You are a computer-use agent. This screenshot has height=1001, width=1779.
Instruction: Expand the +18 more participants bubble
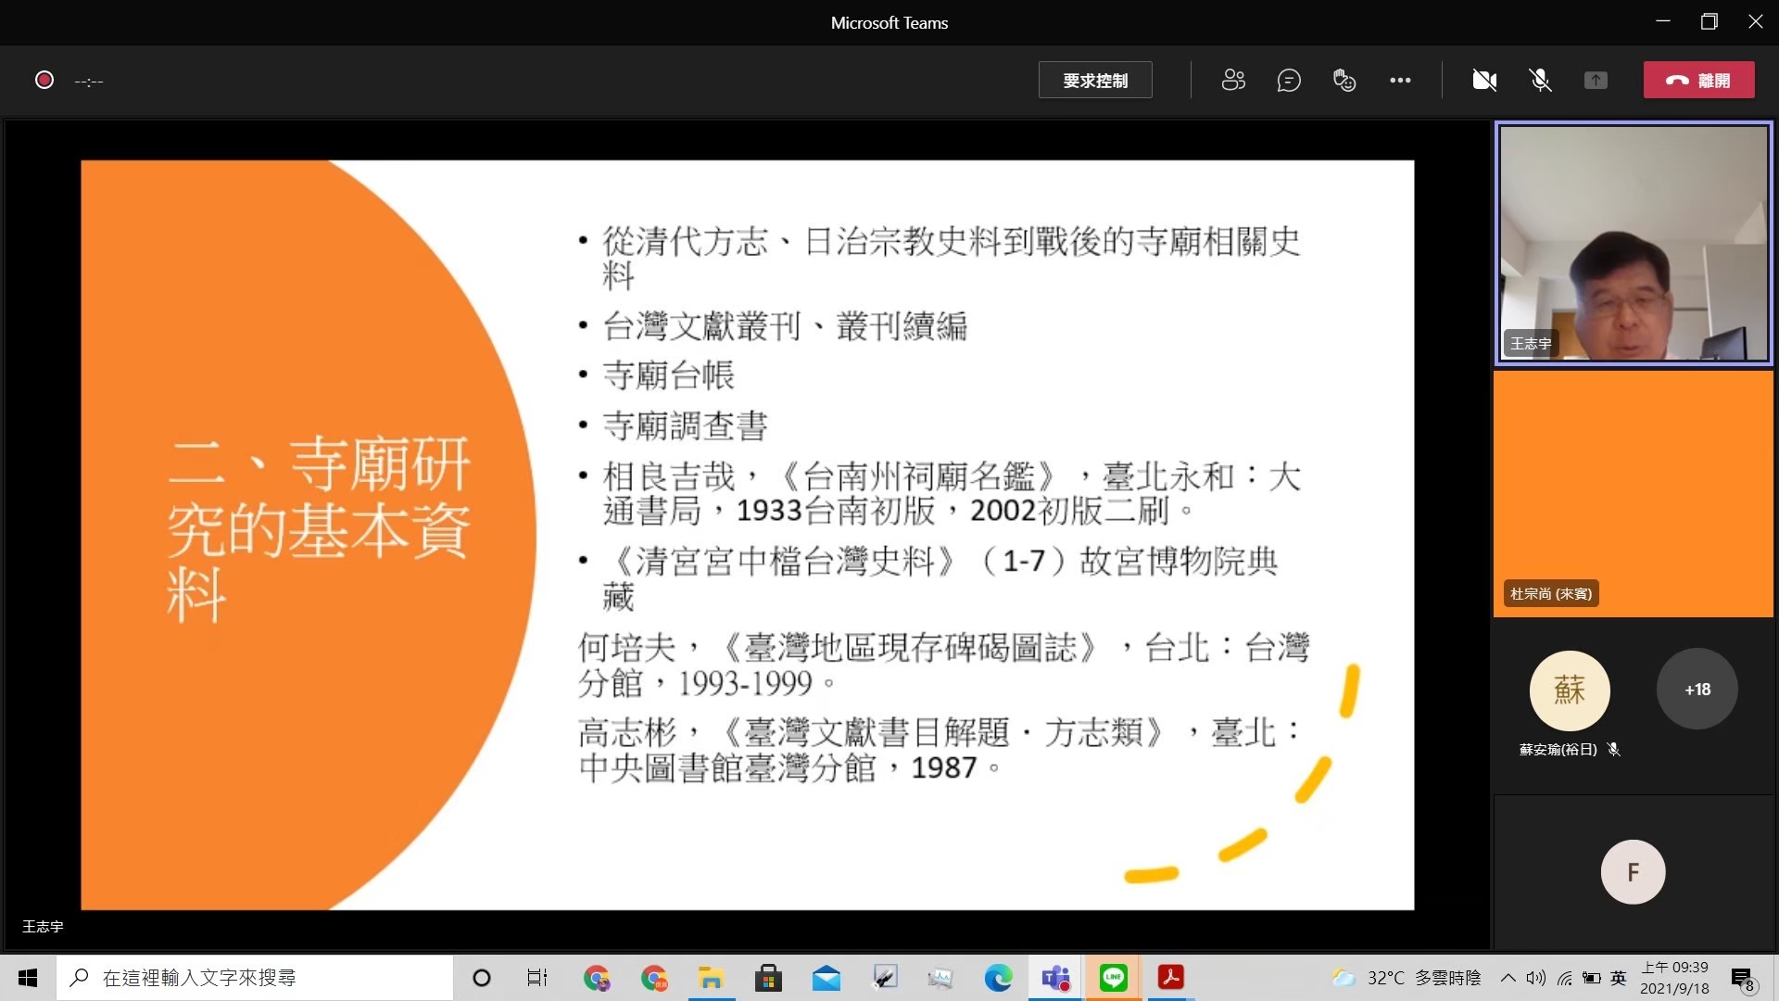coord(1697,690)
